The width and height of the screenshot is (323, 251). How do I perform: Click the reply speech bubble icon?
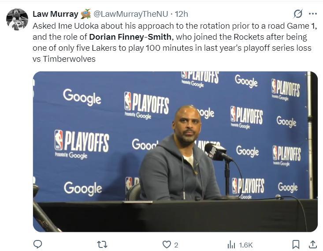tap(38, 244)
